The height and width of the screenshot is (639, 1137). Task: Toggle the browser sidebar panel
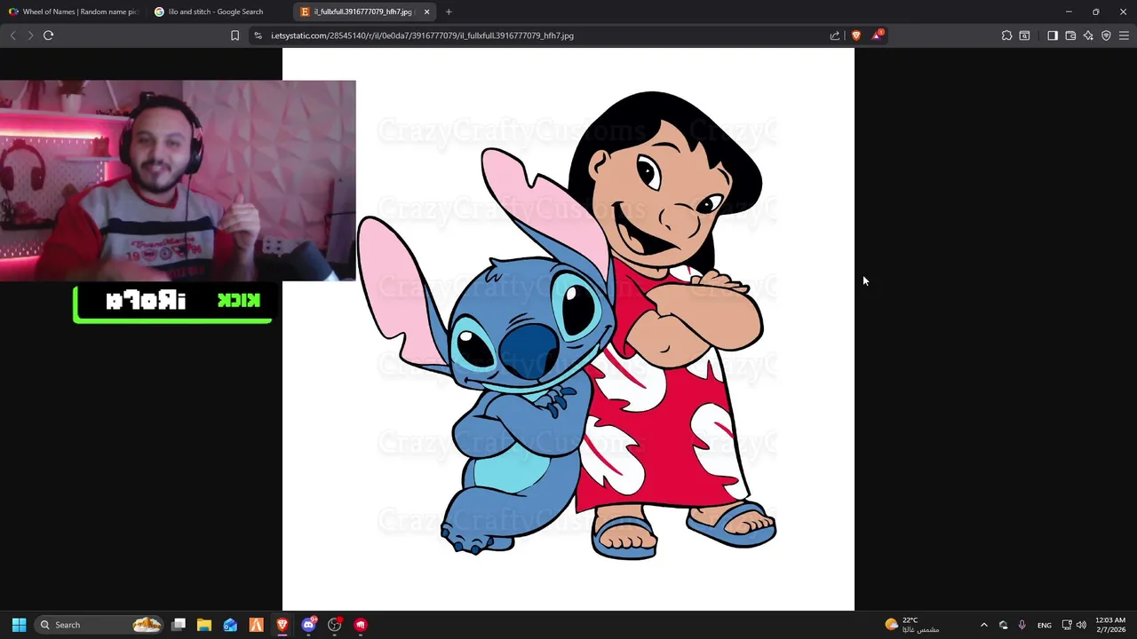(x=1053, y=35)
